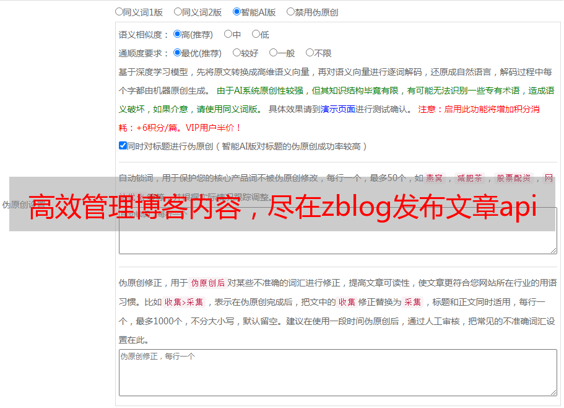The image size is (564, 408).
Task: Select the 同义词2版 radio option
Action: click(178, 12)
